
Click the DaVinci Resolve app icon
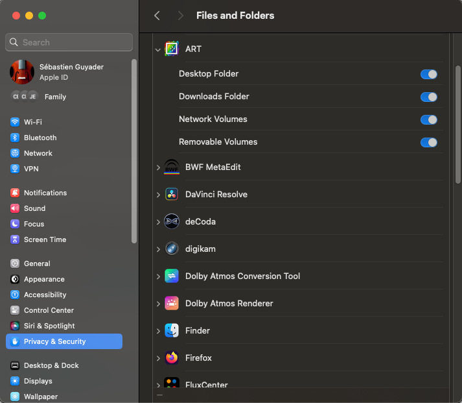tap(172, 194)
